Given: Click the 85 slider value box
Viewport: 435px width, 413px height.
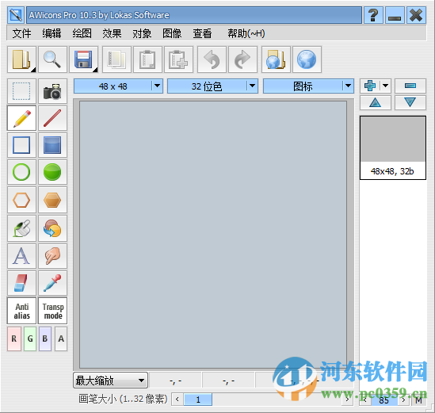Looking at the screenshot, I should click(x=384, y=400).
